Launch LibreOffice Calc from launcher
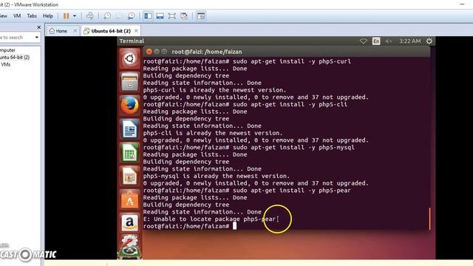Viewport: 473px width, 266px height. click(x=130, y=153)
